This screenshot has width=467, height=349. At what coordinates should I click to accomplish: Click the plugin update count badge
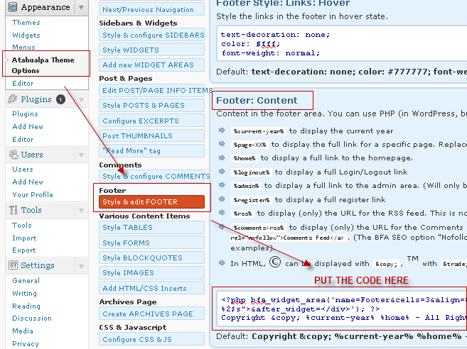(x=60, y=100)
